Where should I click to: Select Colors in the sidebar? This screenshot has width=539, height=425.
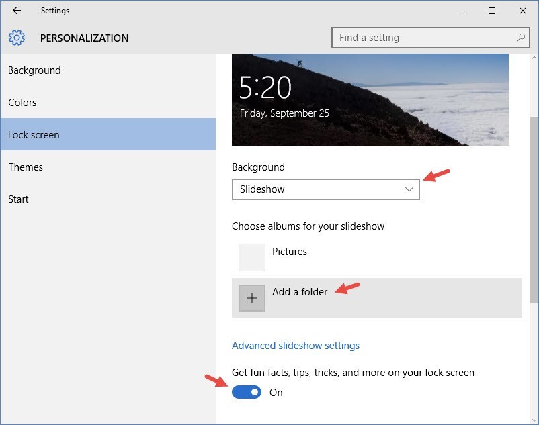pyautogui.click(x=22, y=102)
